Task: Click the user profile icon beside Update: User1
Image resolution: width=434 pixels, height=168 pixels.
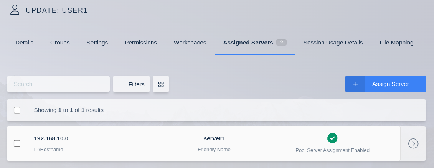Action: coord(15,10)
